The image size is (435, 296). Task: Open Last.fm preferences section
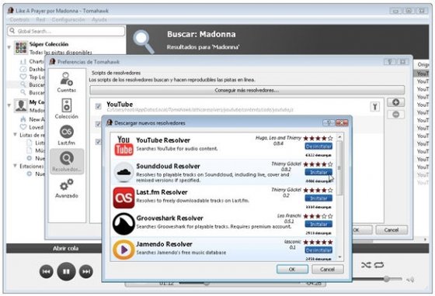pos(66,135)
